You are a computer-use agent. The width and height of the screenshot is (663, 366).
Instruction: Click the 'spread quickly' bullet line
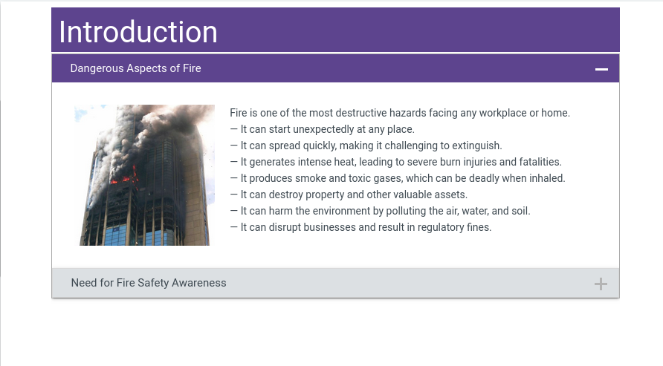pyautogui.click(x=366, y=146)
